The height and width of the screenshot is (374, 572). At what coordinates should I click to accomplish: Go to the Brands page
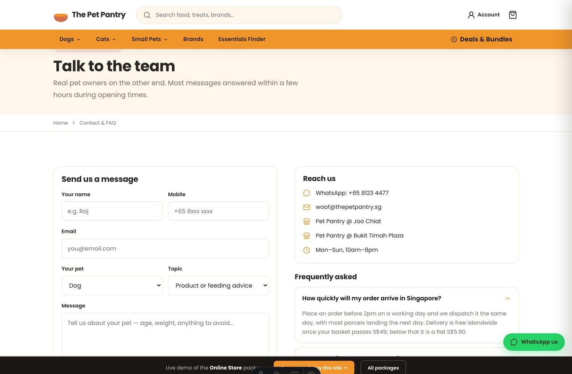pos(193,39)
